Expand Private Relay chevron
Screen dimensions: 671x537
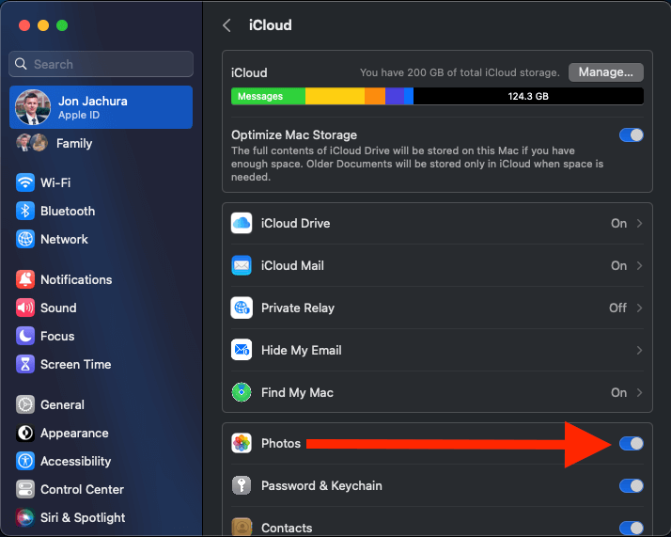click(639, 308)
